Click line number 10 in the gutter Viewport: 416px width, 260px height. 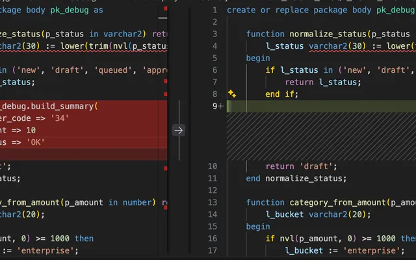click(x=213, y=166)
